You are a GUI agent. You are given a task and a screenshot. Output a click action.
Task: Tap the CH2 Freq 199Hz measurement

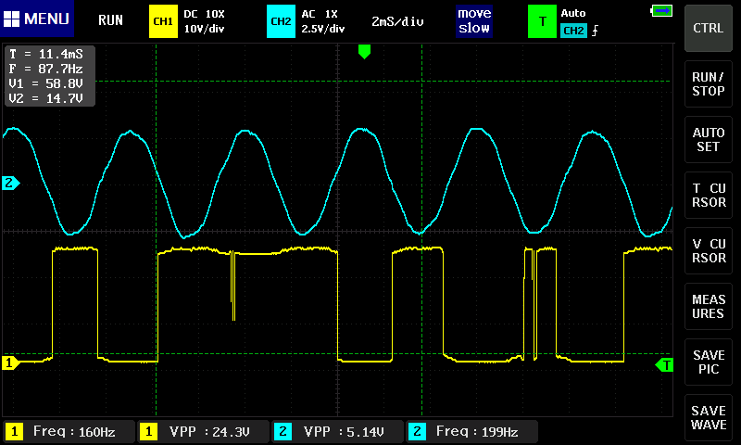tap(471, 431)
